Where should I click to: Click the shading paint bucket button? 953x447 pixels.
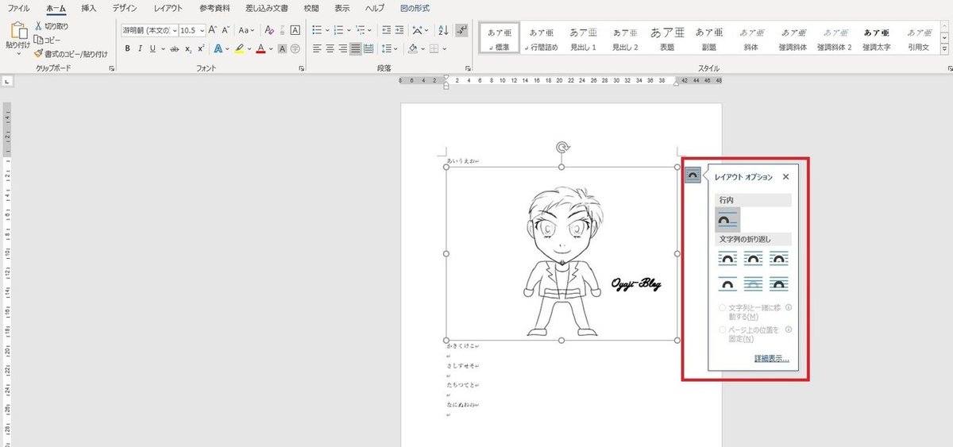[413, 48]
